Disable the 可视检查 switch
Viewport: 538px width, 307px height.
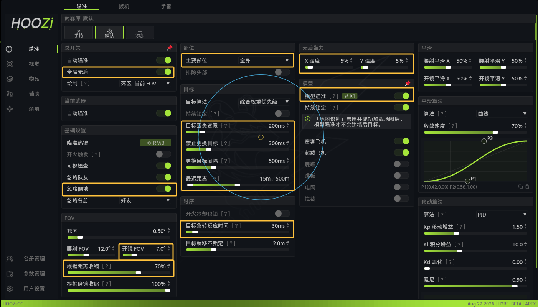(x=163, y=166)
